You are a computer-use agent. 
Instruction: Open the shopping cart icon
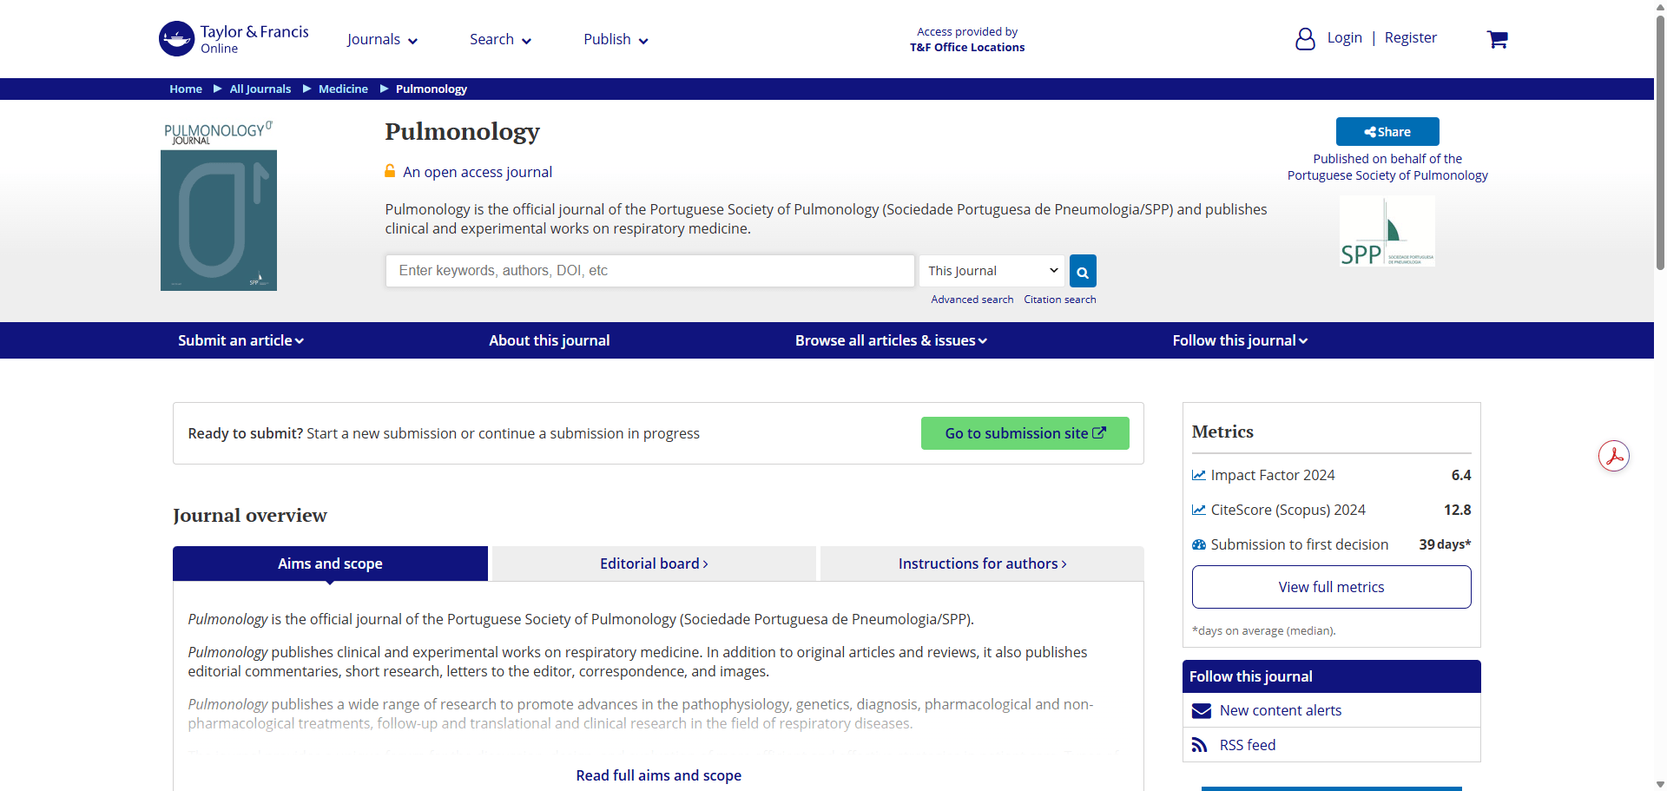pos(1497,39)
